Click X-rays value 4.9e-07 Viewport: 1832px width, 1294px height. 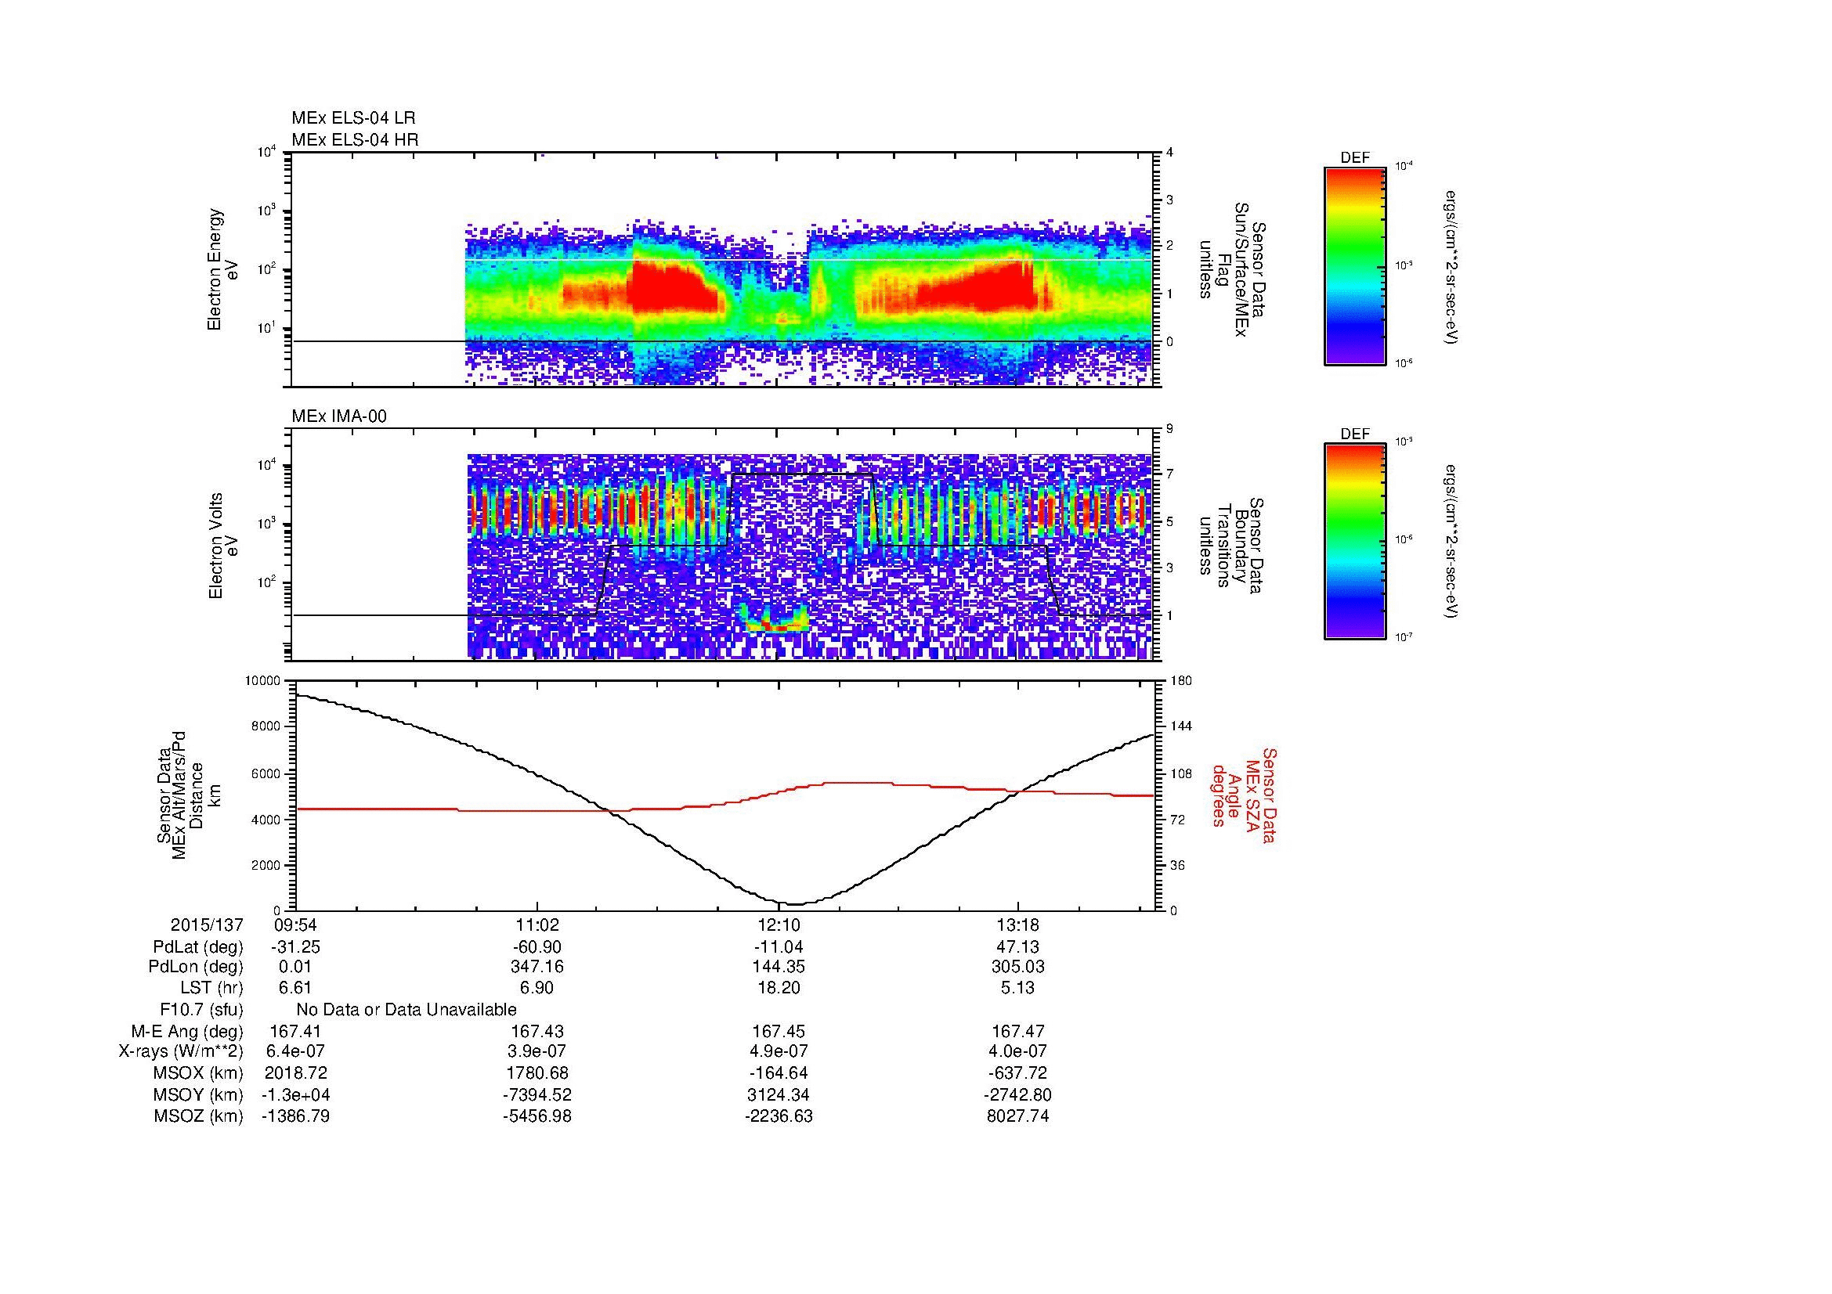[x=778, y=1051]
